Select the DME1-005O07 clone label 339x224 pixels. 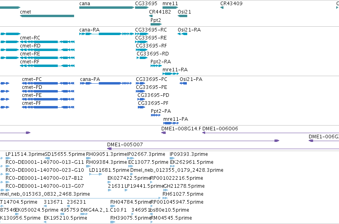[125, 145]
